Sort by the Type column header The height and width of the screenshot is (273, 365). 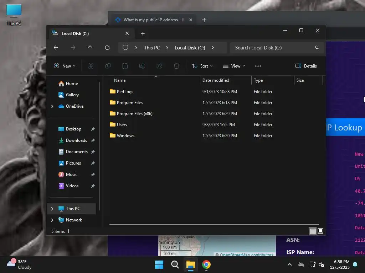(x=273, y=80)
